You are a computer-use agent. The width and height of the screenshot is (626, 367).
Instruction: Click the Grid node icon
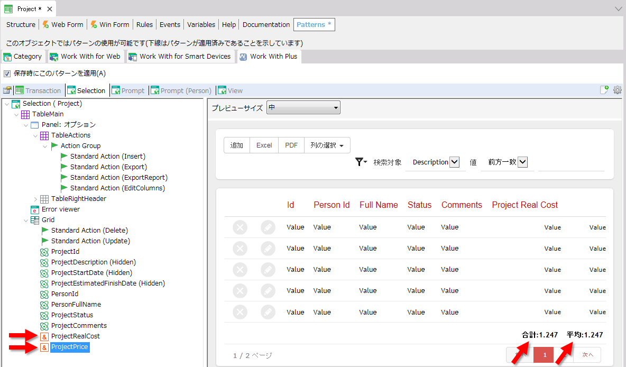(x=35, y=220)
